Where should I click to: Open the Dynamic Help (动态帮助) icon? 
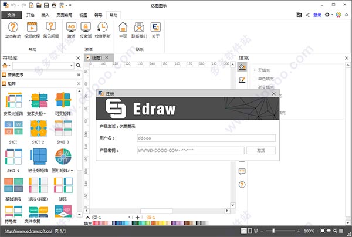[13, 30]
